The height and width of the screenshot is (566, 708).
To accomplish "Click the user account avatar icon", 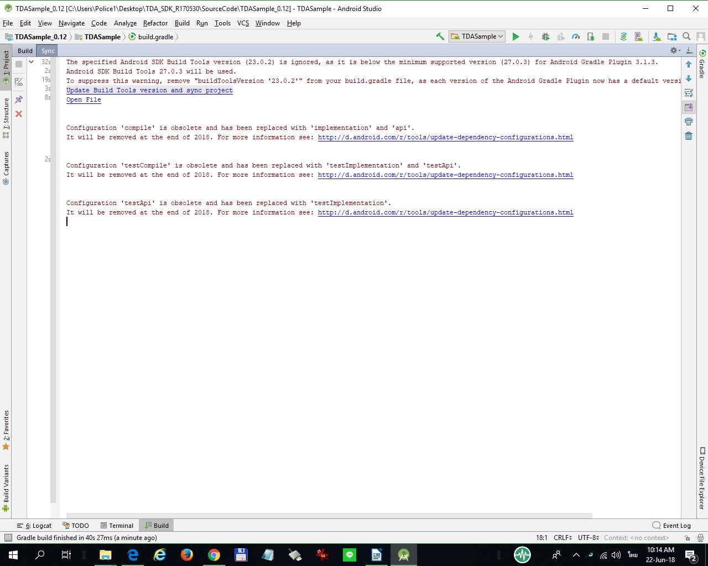I will (x=701, y=36).
